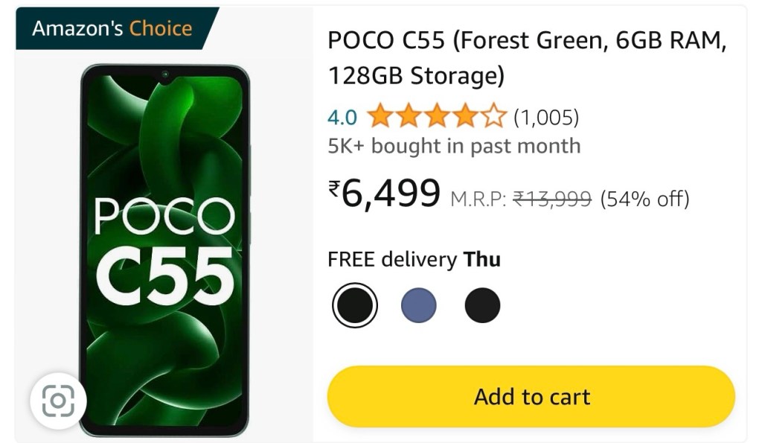Click the struck-through ₹13,999 M.R.P. price
Viewport: 762px width, 443px height.
click(552, 199)
